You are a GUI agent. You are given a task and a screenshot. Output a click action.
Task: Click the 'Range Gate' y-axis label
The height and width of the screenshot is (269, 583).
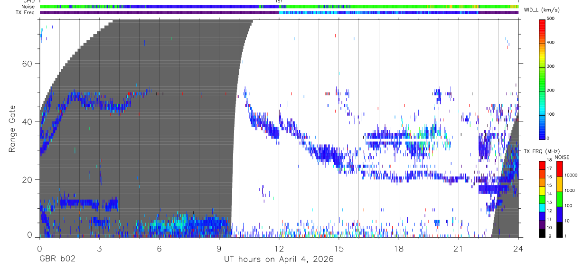click(x=13, y=129)
